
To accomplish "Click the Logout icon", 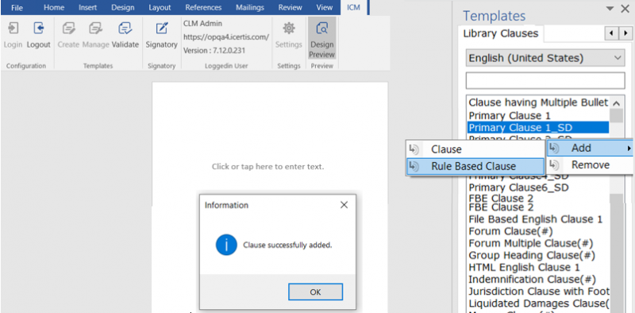I will (x=38, y=29).
